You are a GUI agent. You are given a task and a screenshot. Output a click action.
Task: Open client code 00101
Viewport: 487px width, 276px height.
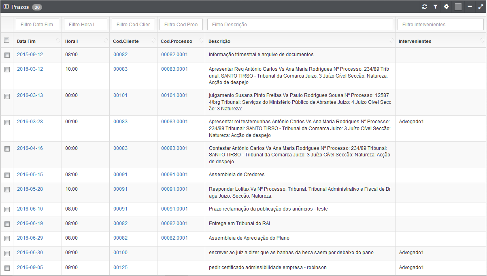tap(120, 95)
